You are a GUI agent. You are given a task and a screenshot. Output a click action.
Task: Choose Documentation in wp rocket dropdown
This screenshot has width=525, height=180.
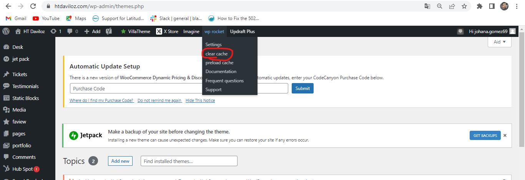tap(221, 72)
